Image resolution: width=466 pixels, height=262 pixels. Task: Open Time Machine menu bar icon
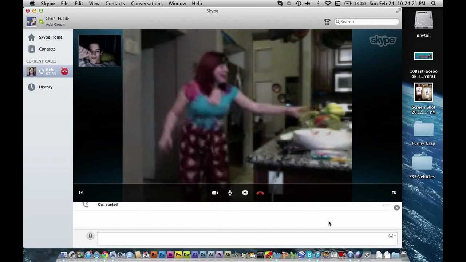299,3
